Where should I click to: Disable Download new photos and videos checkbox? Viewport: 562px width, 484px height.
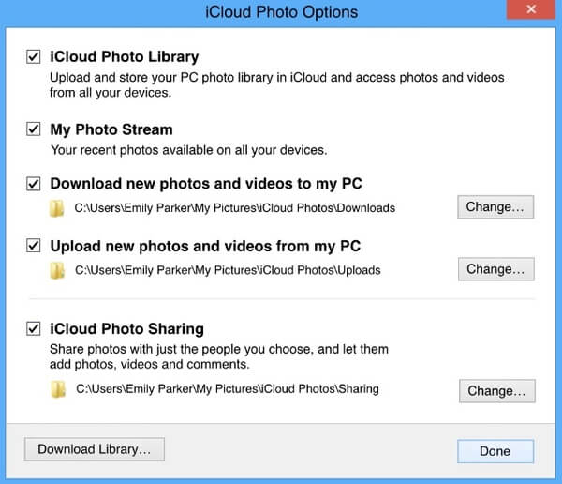[35, 184]
